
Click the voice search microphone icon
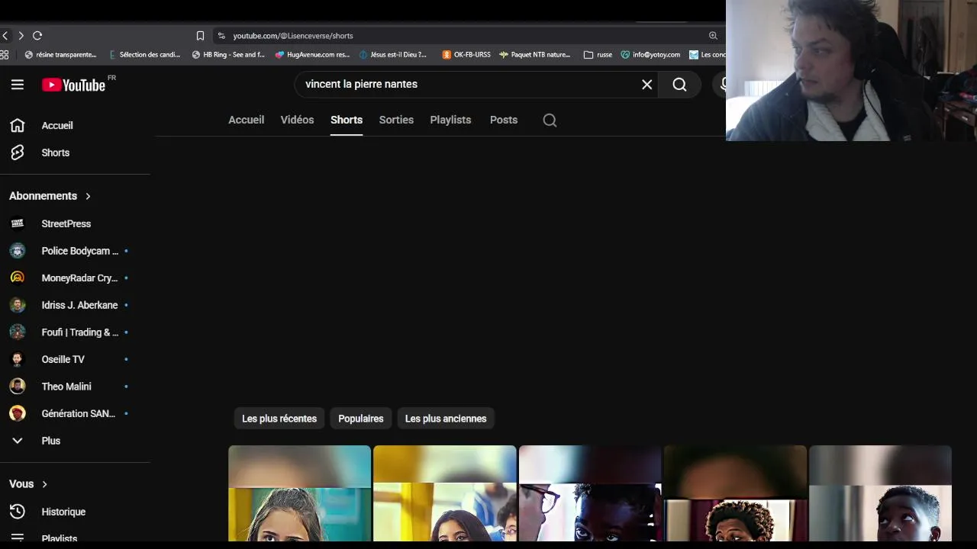click(722, 85)
